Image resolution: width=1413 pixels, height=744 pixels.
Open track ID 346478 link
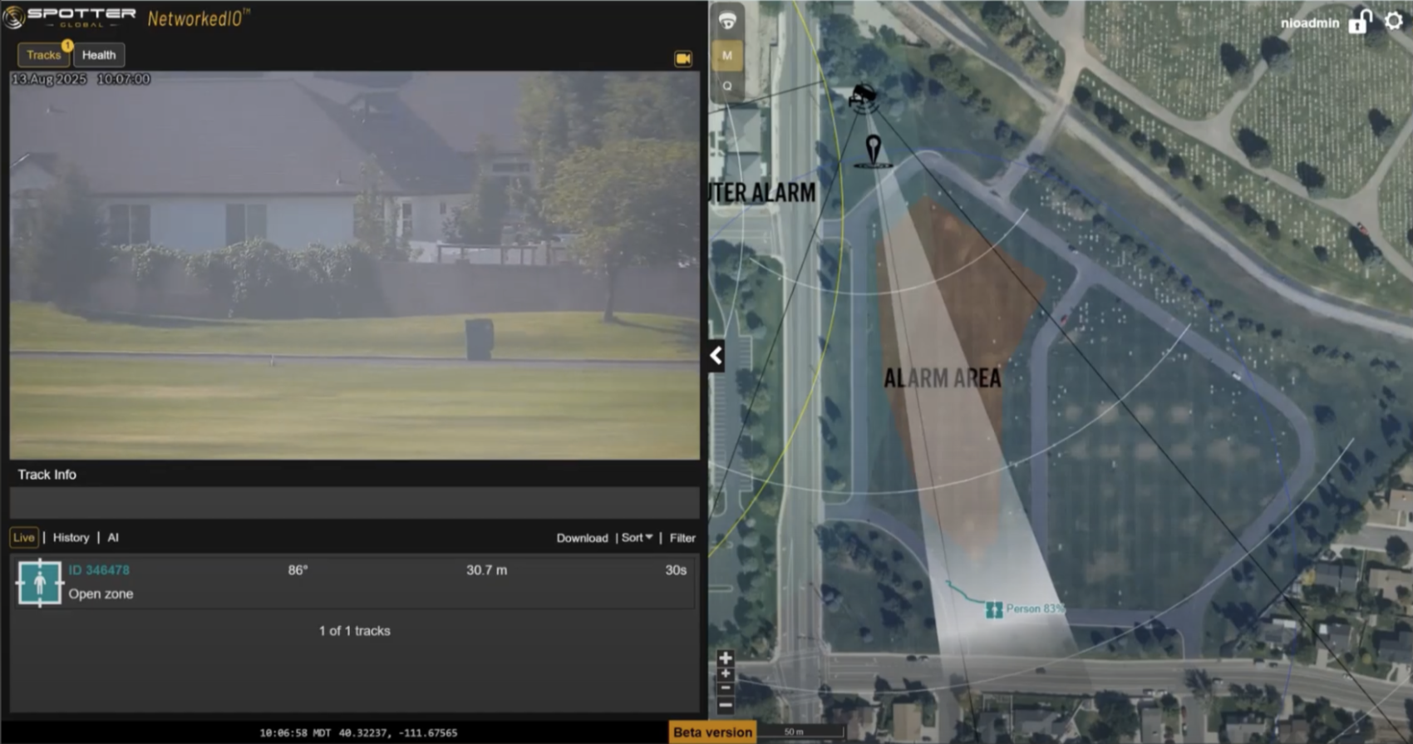[99, 570]
